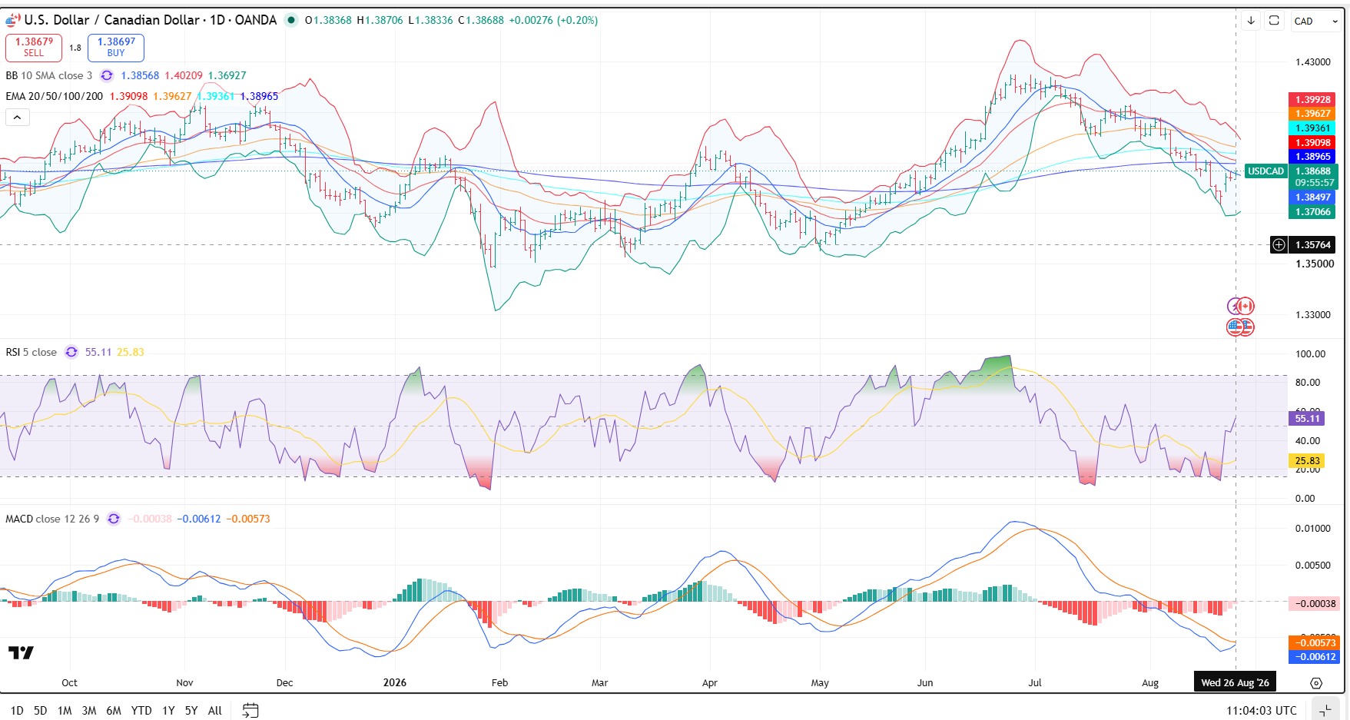Image resolution: width=1350 pixels, height=720 pixels.
Task: Click the 11:04:03 UTC timezone clock
Action: (x=1262, y=711)
